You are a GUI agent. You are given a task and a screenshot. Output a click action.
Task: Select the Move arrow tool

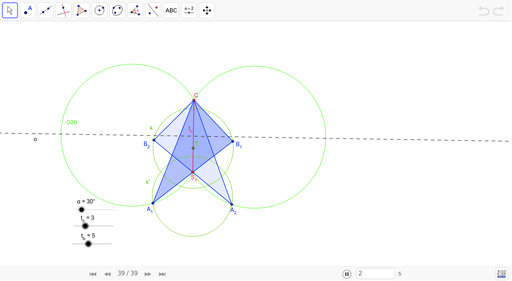click(10, 10)
